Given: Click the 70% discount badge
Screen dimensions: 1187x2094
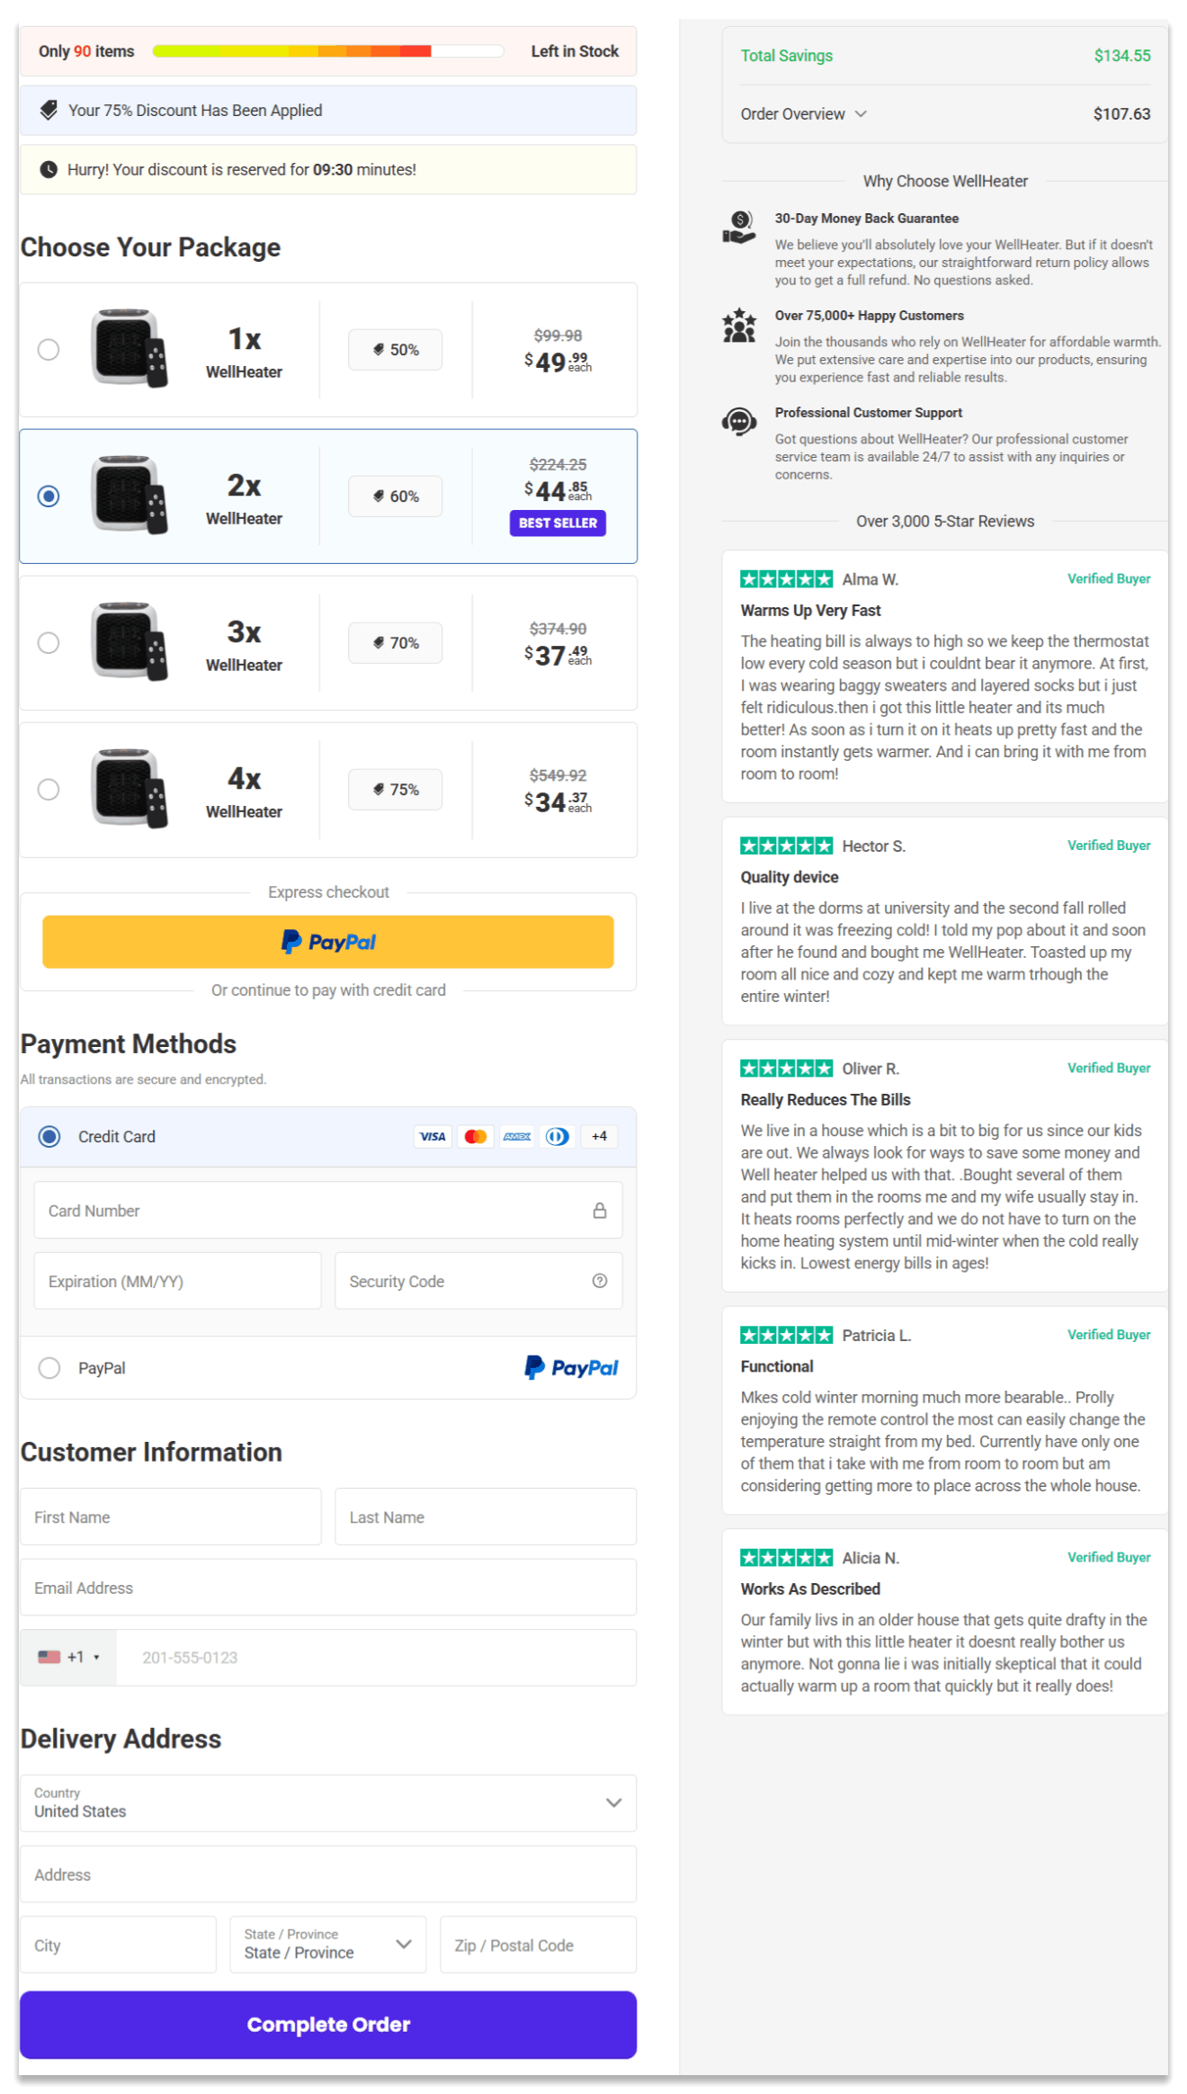Looking at the screenshot, I should [x=396, y=642].
